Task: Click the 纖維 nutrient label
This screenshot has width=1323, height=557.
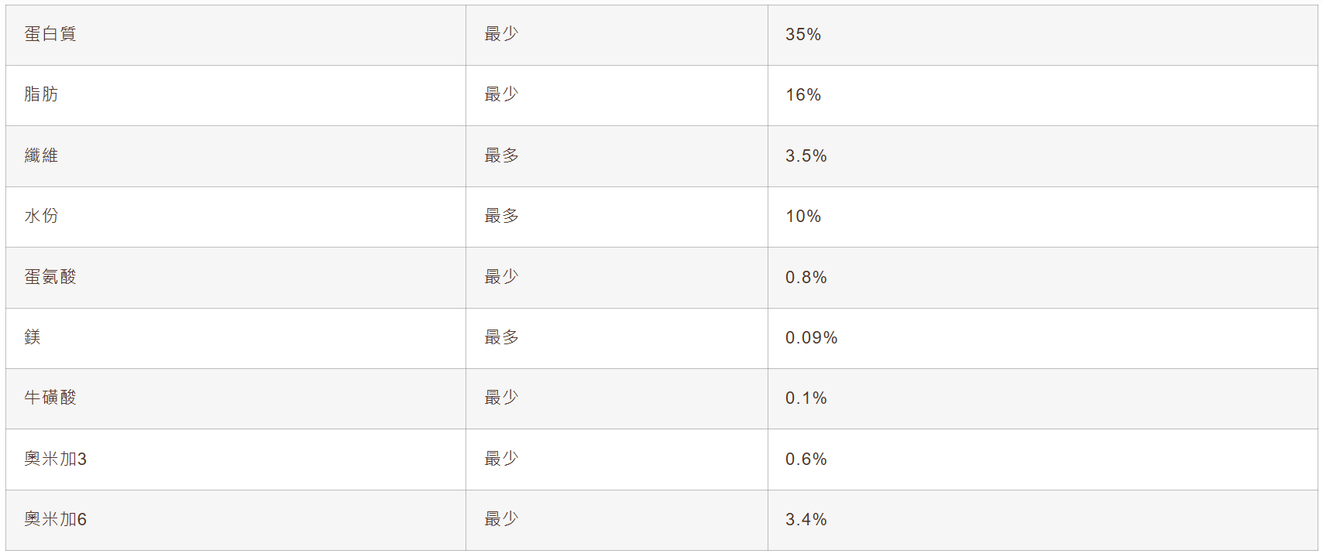Action: click(41, 155)
